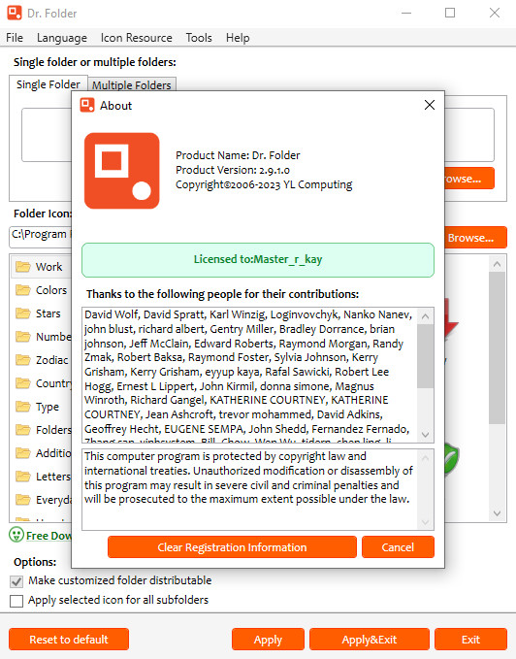Click inside the contributors names list
The image size is (516, 659).
pos(250,375)
